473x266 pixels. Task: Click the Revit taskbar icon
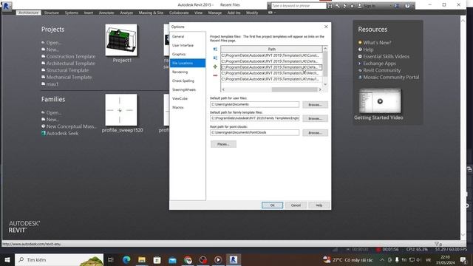pyautogui.click(x=234, y=259)
